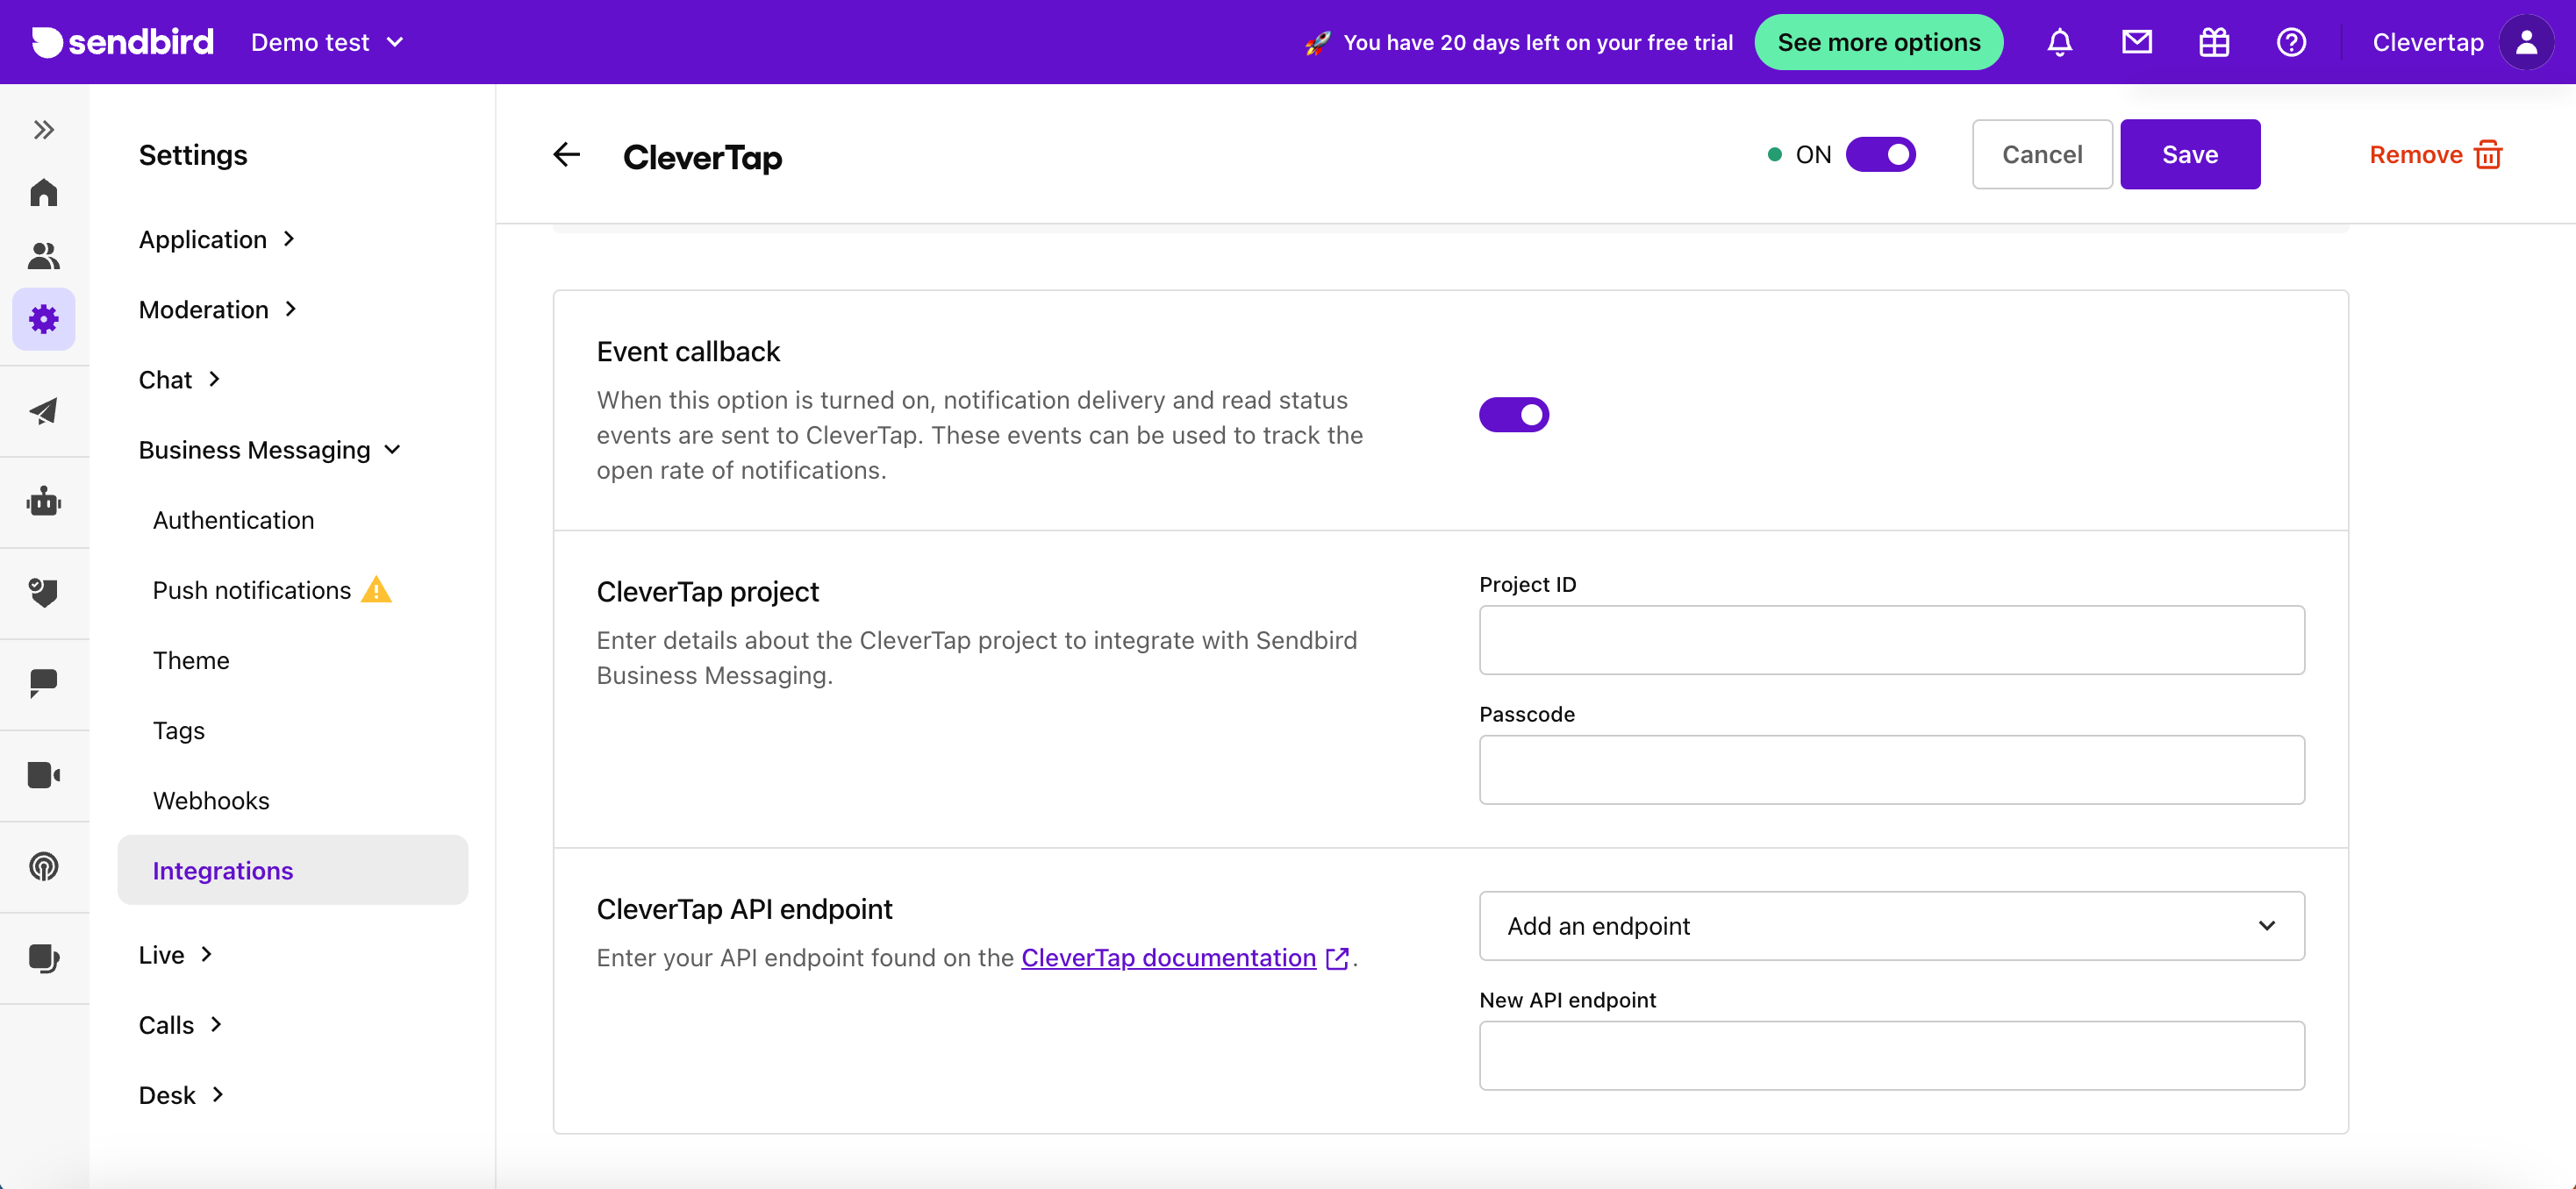Expand the Calls settings section
Screen dimensions: 2576x1189
pyautogui.click(x=181, y=1025)
